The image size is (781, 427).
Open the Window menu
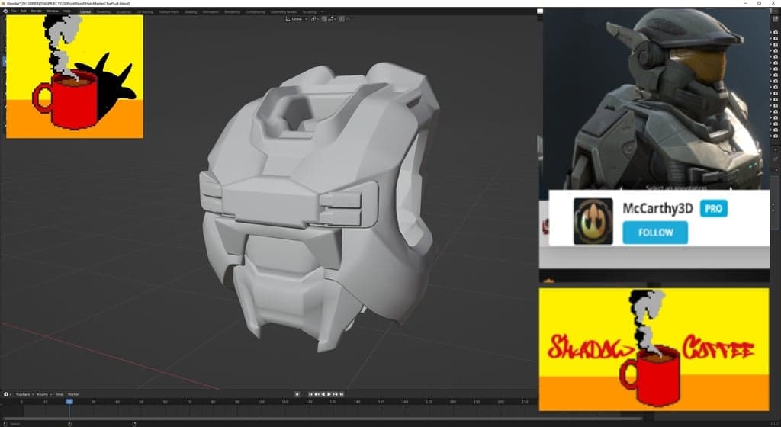click(x=53, y=11)
